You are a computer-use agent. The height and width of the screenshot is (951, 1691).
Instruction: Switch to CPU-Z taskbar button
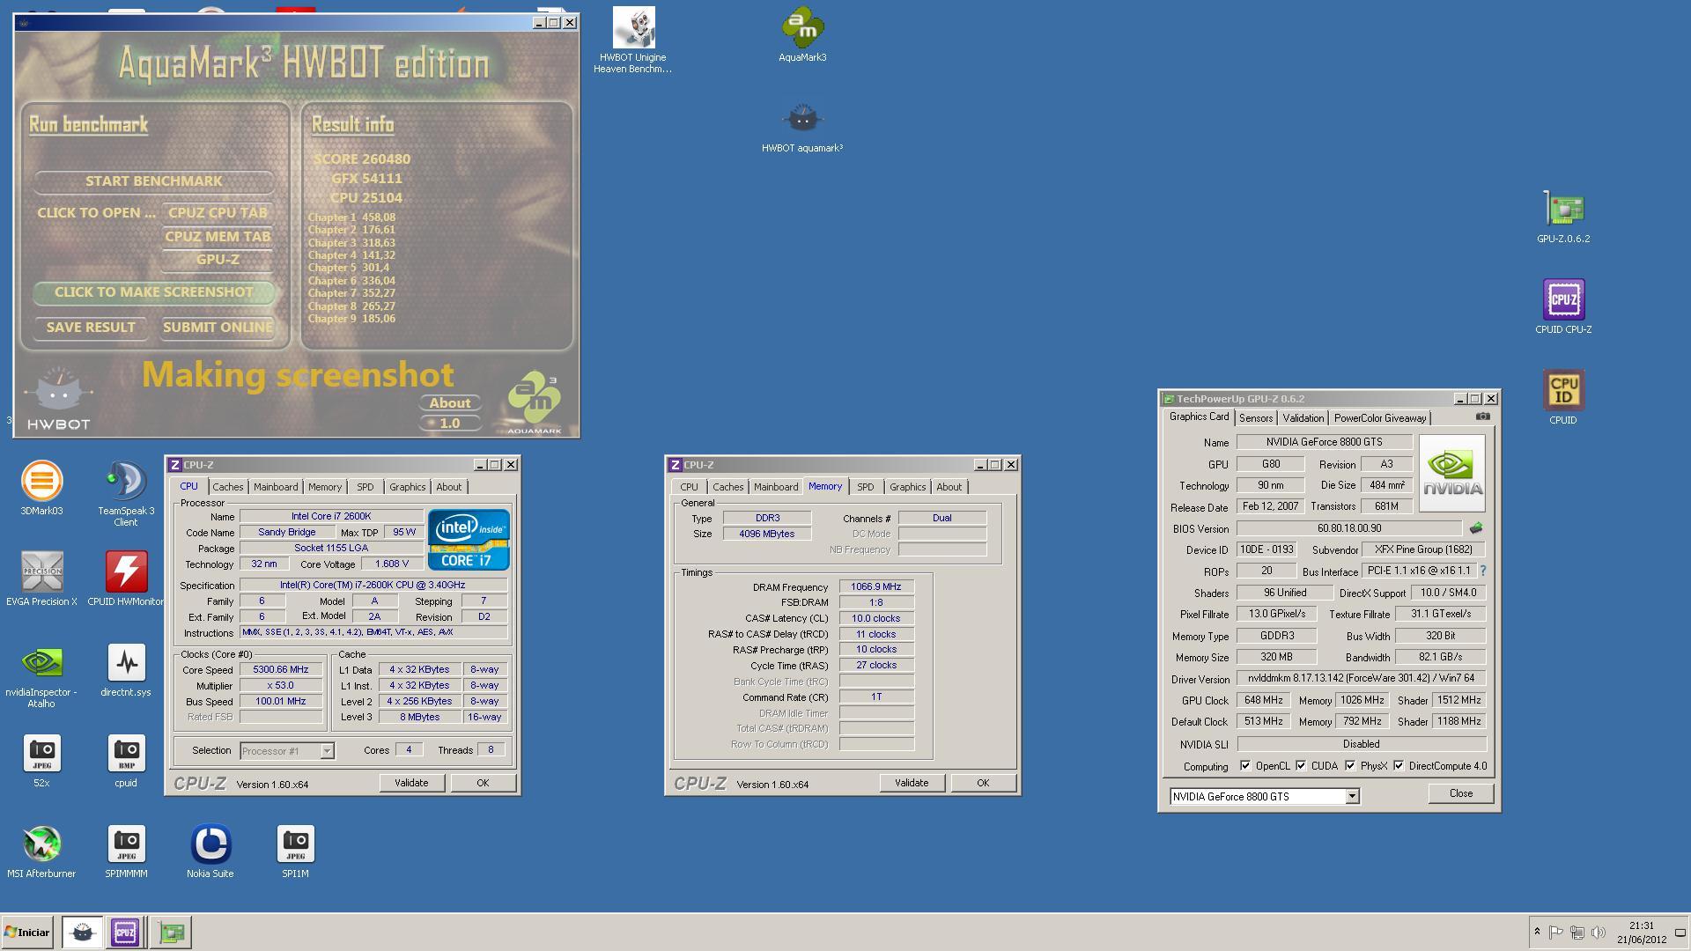124,933
